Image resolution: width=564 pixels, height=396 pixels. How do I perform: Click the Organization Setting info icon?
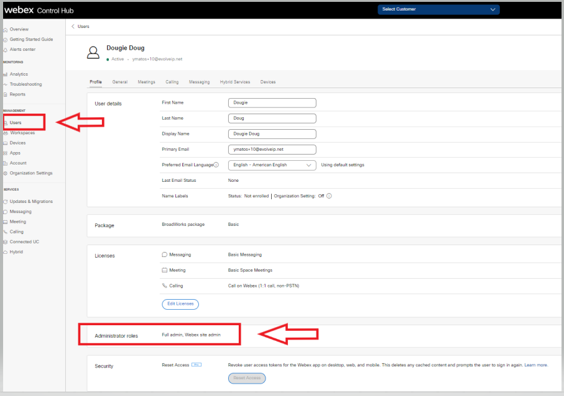[329, 196]
